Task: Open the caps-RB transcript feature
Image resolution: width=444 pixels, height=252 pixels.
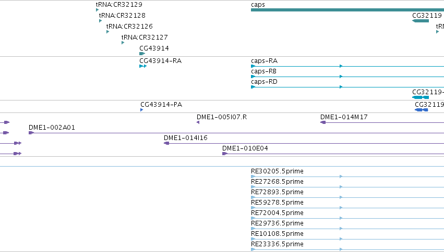Action: [347, 77]
